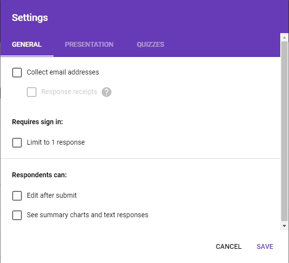Screen dimensions: 289x263
Task: Tick the Collect email addresses checkbox square
Action: pyautogui.click(x=17, y=73)
